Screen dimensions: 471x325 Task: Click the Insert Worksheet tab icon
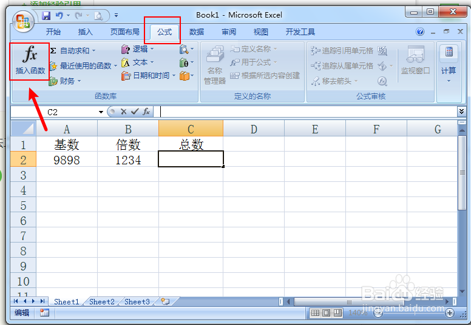point(166,301)
